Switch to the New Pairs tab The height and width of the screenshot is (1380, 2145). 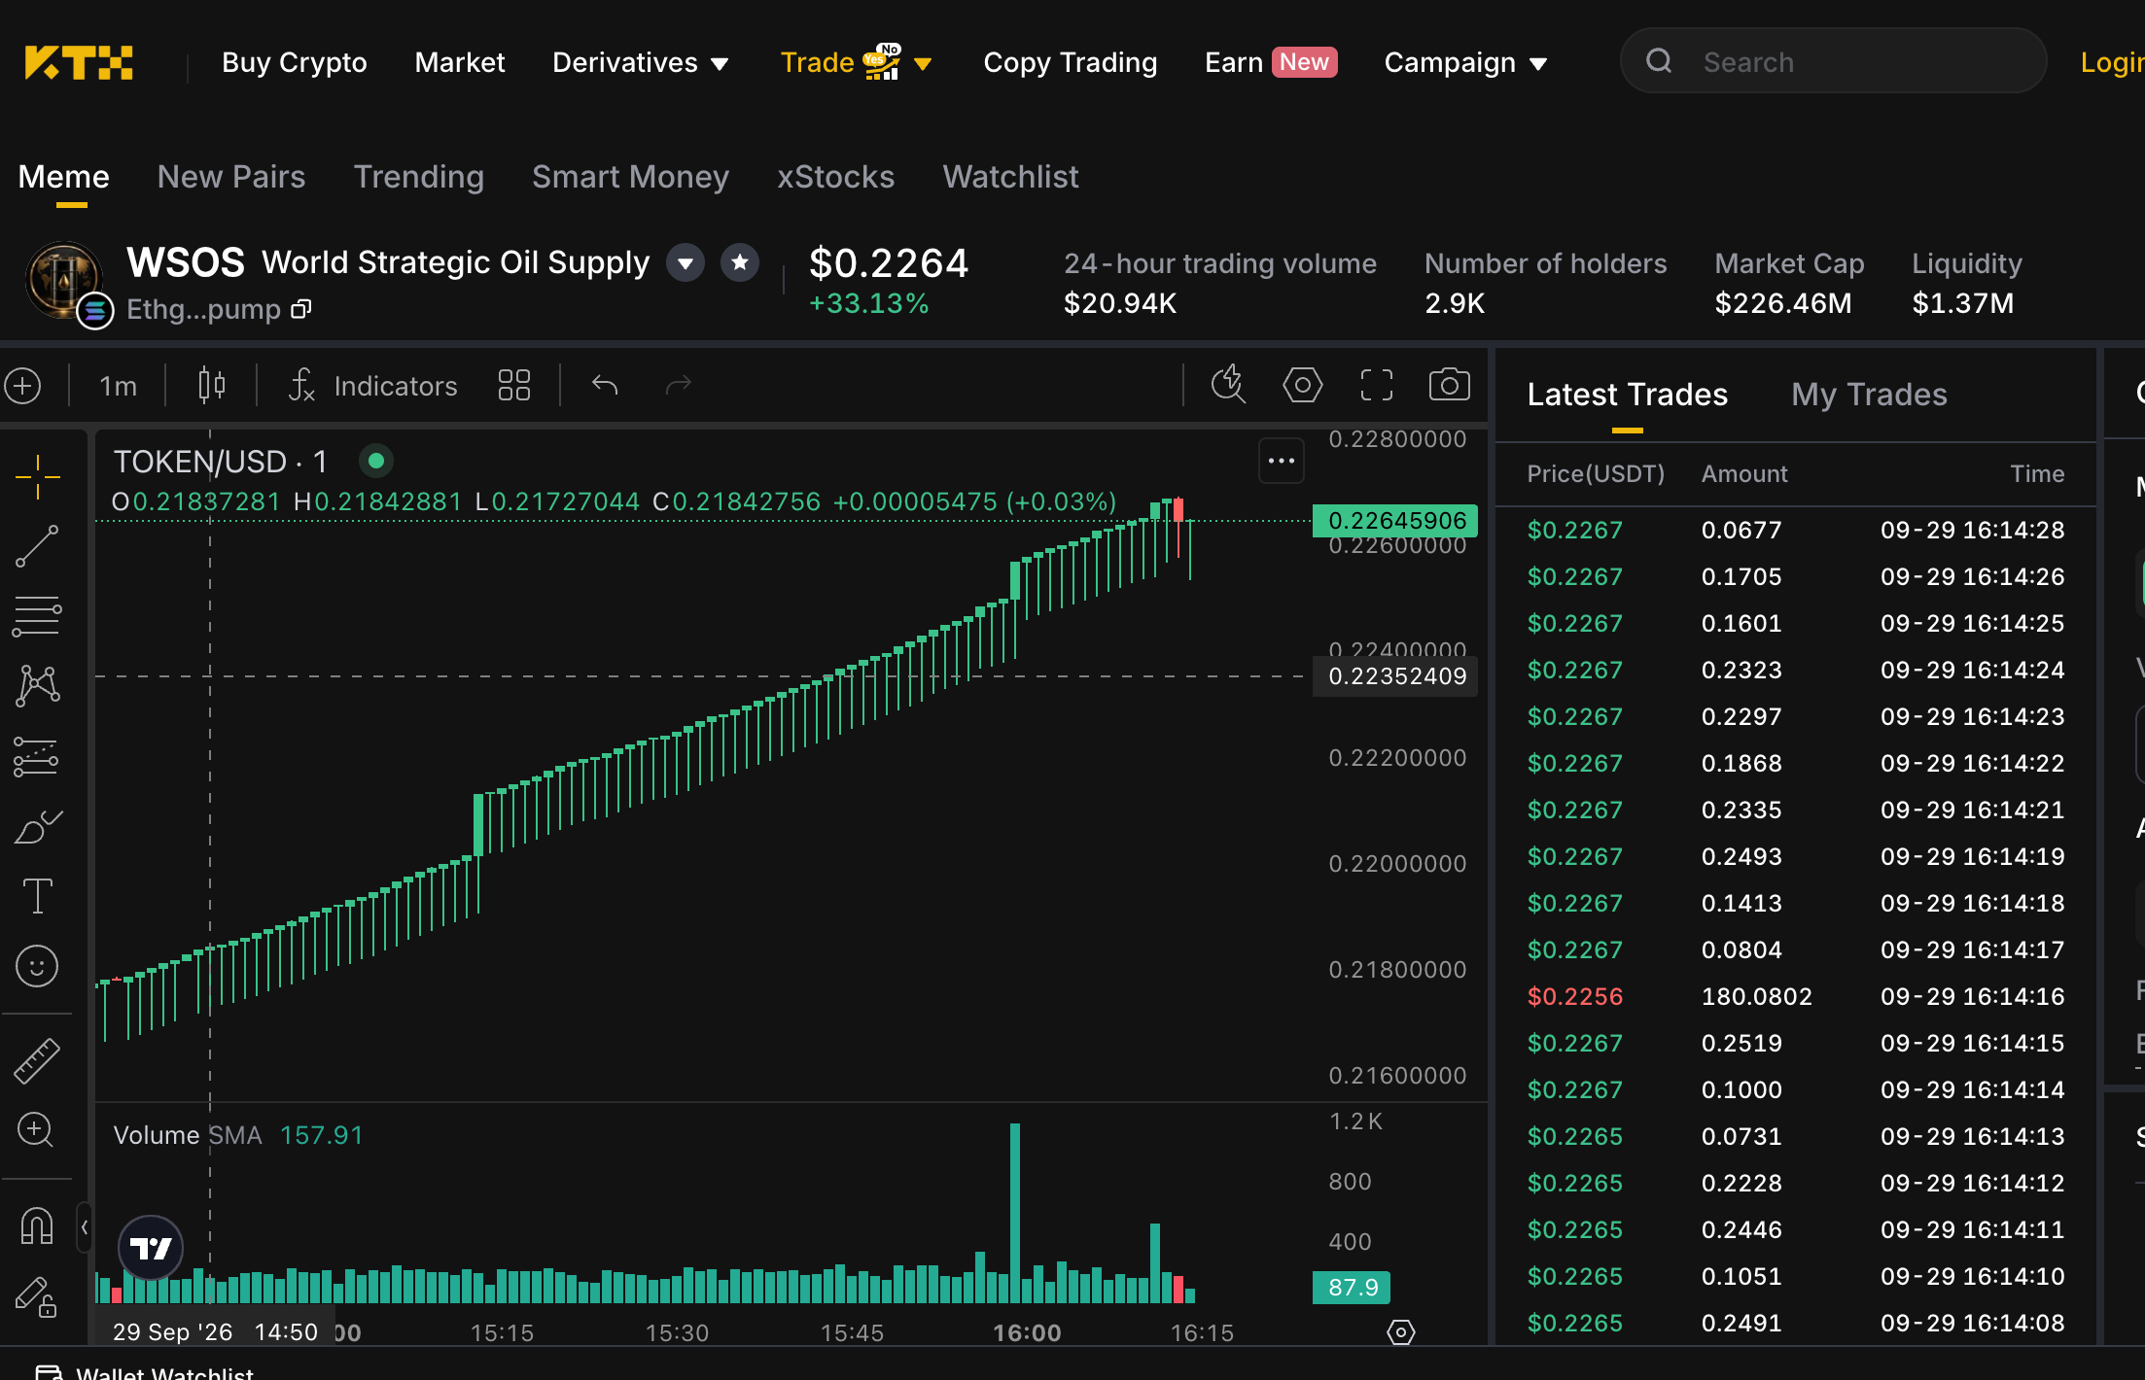231,177
